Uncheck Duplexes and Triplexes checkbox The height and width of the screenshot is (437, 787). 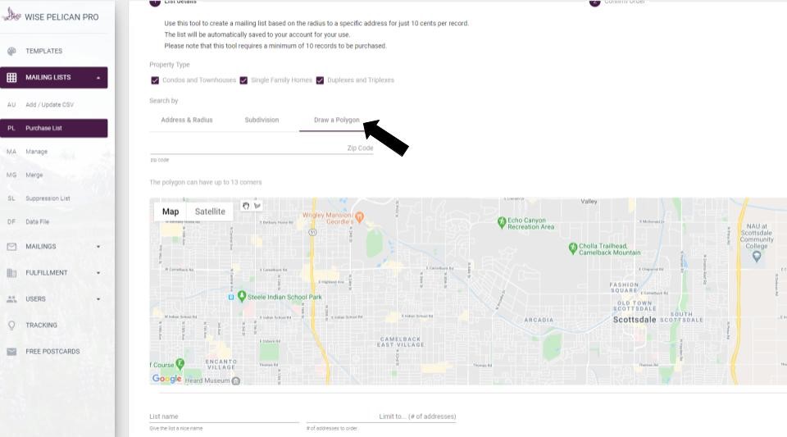[x=320, y=80]
